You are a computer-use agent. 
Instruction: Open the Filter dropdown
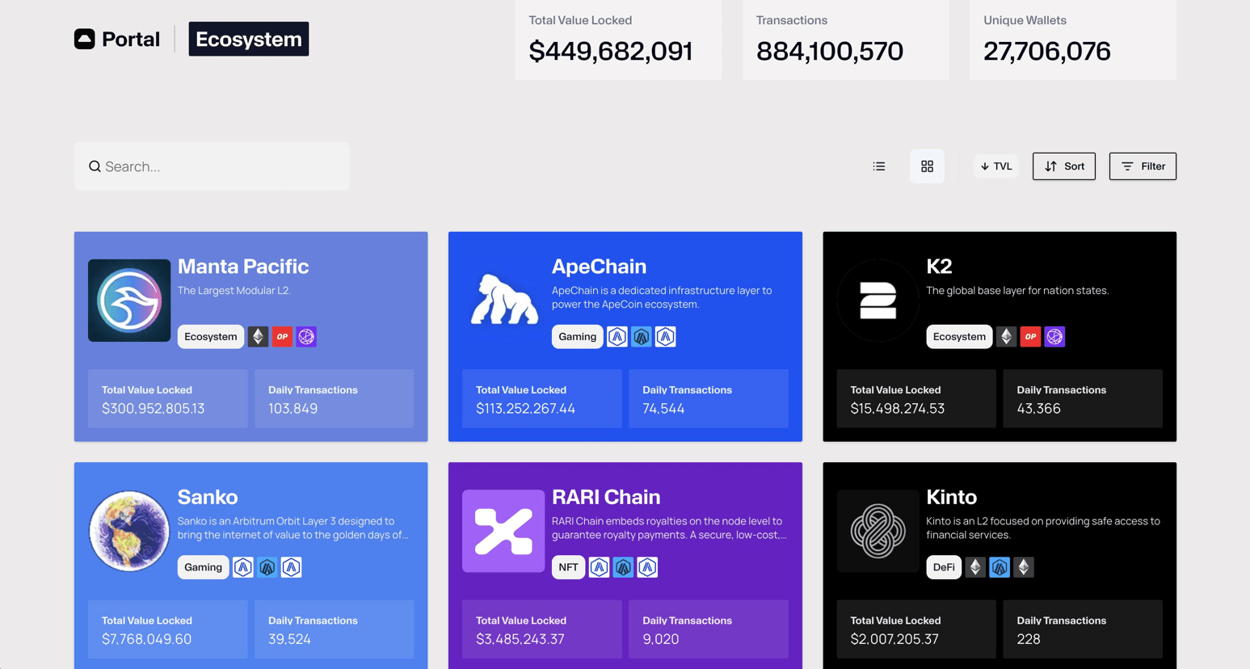[1143, 166]
